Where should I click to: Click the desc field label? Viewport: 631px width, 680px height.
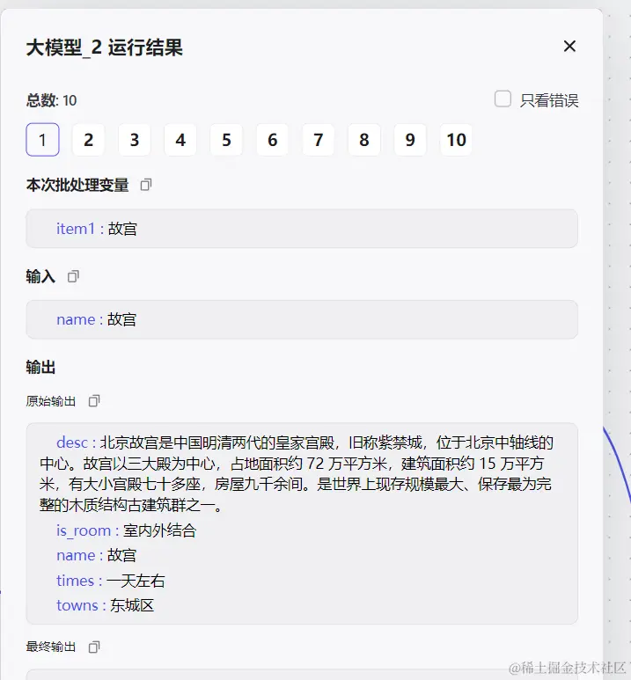[x=72, y=442]
